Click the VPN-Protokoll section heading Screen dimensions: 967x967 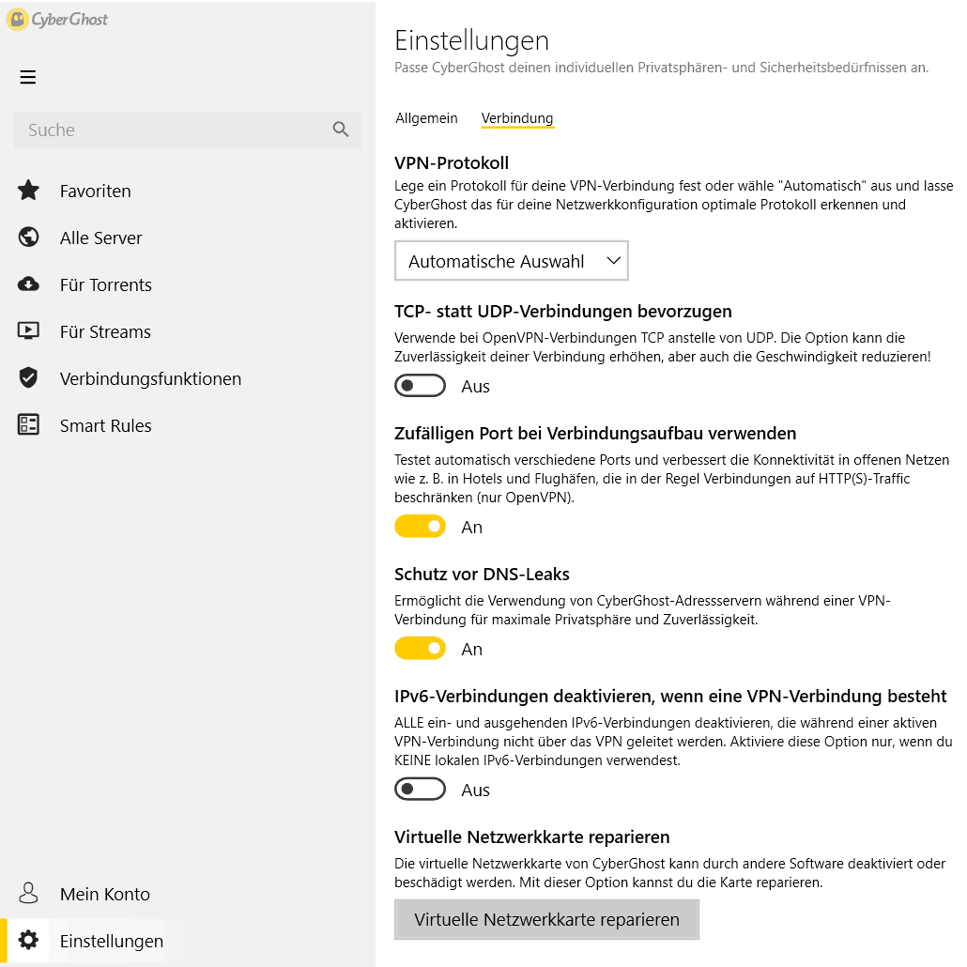click(452, 162)
